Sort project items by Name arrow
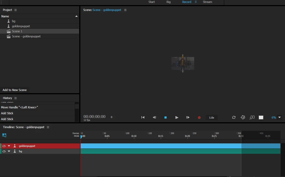This screenshot has width=285, height=177. point(77,16)
